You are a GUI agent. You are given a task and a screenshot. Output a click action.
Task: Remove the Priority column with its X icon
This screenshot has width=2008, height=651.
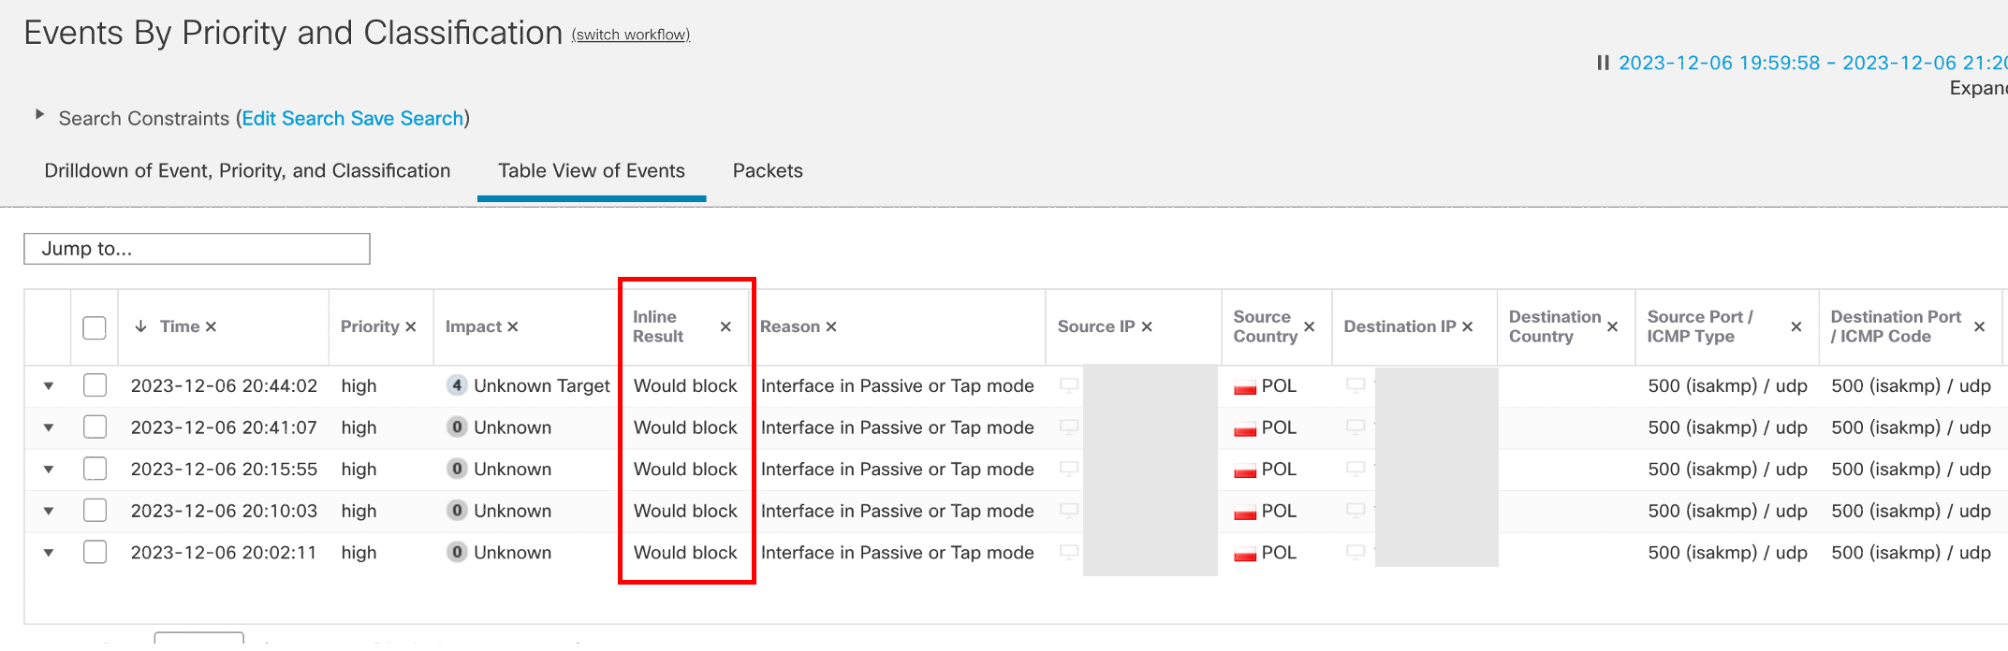point(411,326)
